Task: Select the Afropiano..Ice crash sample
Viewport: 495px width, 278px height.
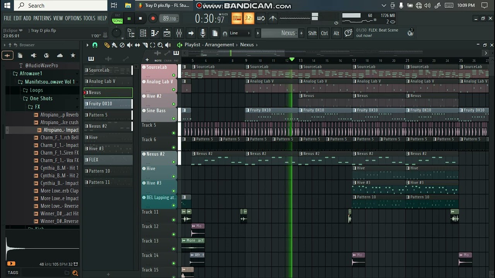Action: click(56, 122)
